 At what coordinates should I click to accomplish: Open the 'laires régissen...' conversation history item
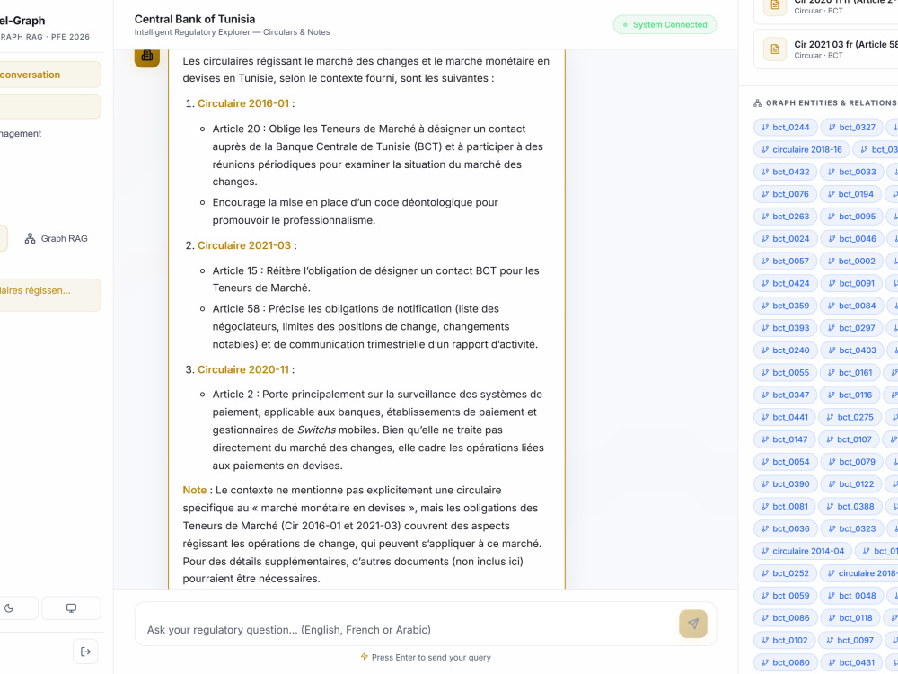[x=50, y=295]
